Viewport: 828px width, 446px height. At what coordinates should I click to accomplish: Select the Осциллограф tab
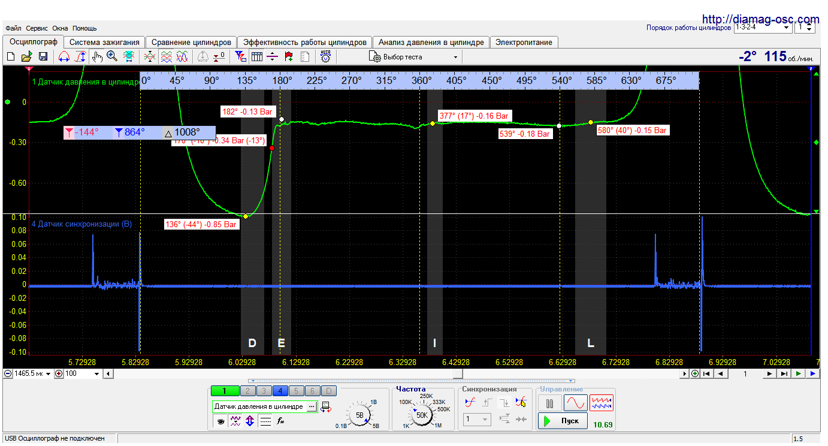pyautogui.click(x=33, y=42)
